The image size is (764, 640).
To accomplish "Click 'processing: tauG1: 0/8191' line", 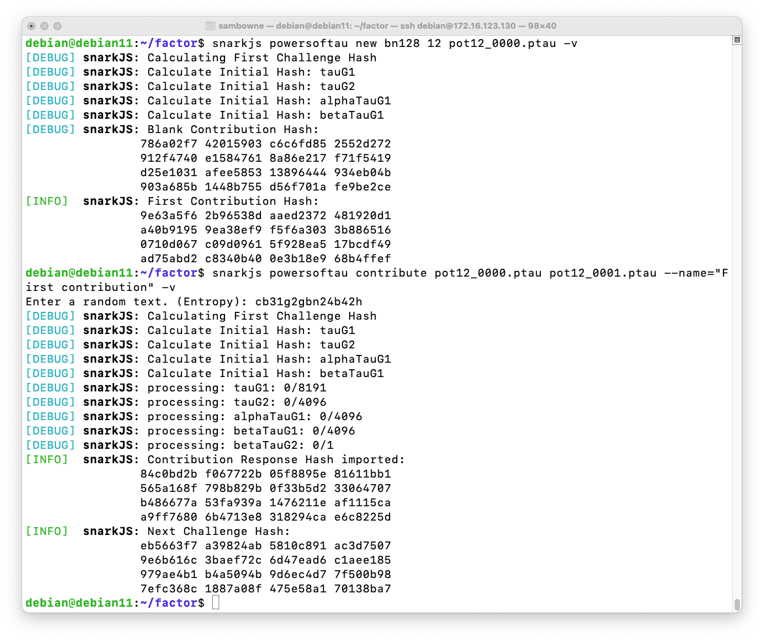I will click(237, 388).
